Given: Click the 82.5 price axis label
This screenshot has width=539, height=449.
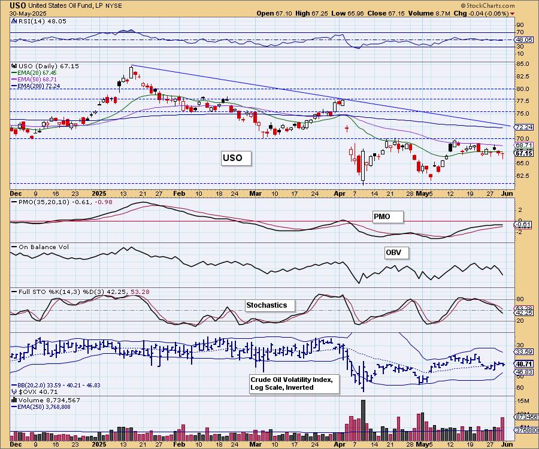Looking at the screenshot, I should point(522,76).
